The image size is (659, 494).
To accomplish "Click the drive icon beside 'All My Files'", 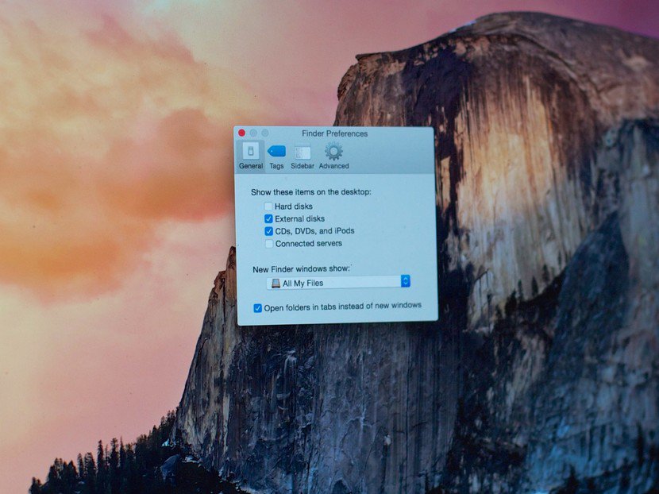I will click(x=275, y=282).
